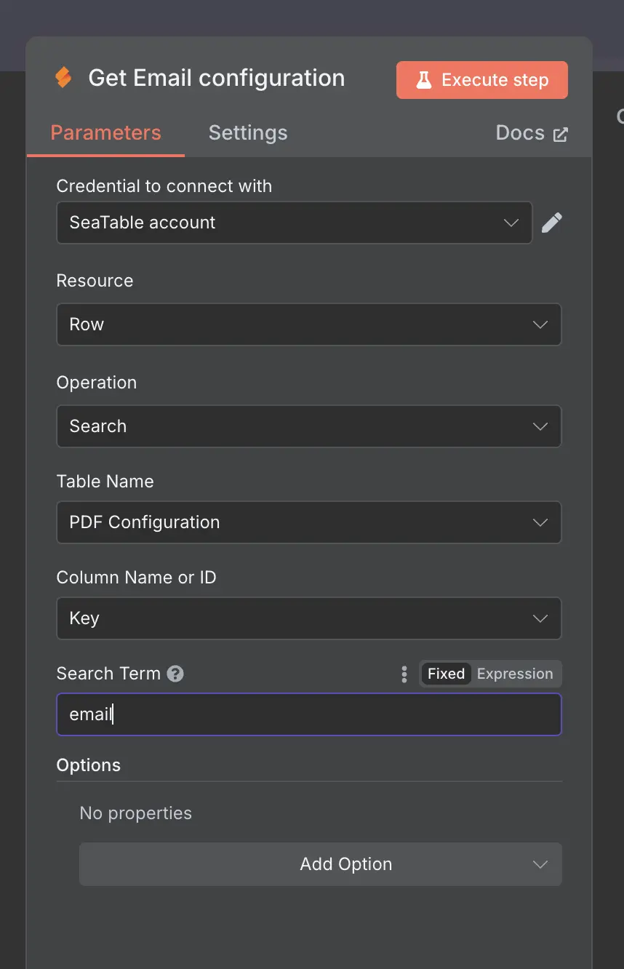Screen dimensions: 624x969
Task: Open the Docs link
Action: [532, 133]
